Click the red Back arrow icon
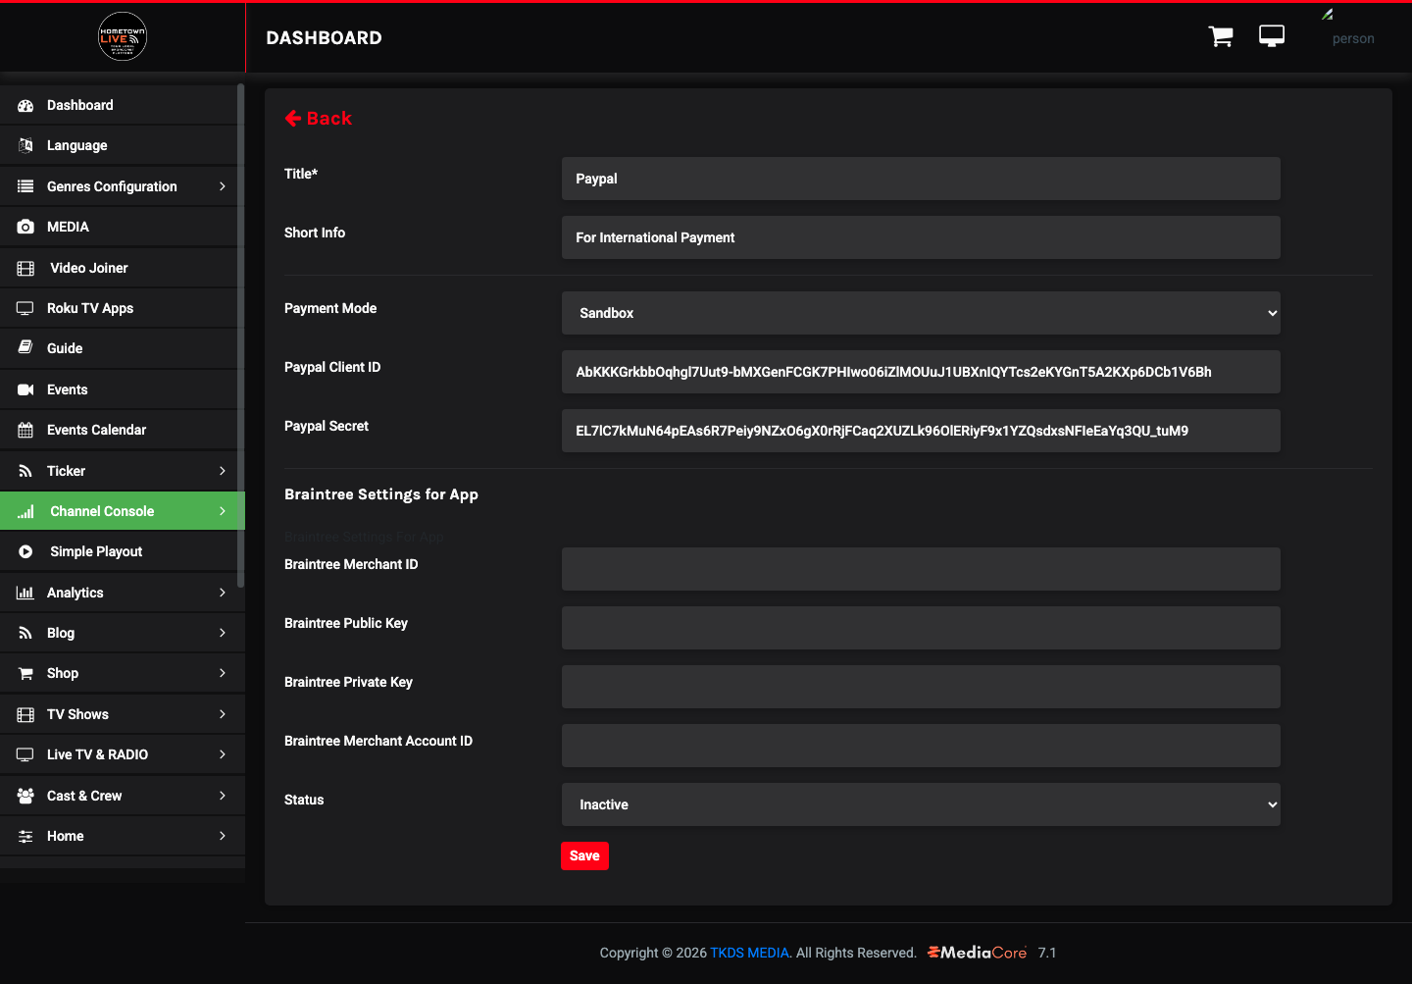 (293, 118)
